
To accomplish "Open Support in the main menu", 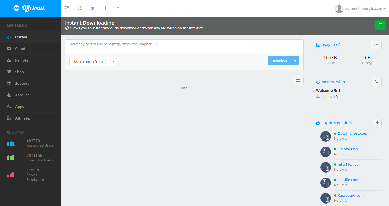I will 30,83.
